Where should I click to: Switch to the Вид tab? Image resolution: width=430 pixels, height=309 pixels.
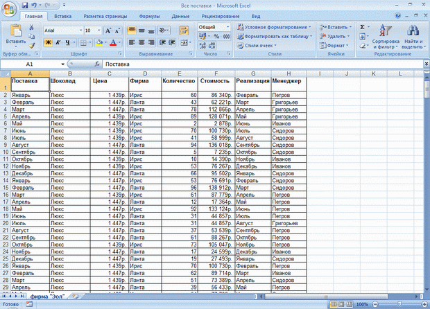click(256, 16)
